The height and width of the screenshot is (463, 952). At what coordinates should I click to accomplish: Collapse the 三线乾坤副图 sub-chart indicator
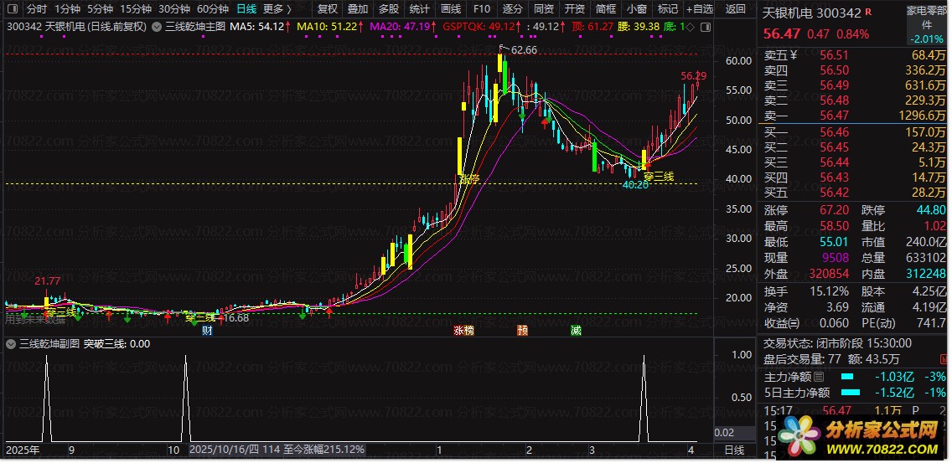[10, 344]
